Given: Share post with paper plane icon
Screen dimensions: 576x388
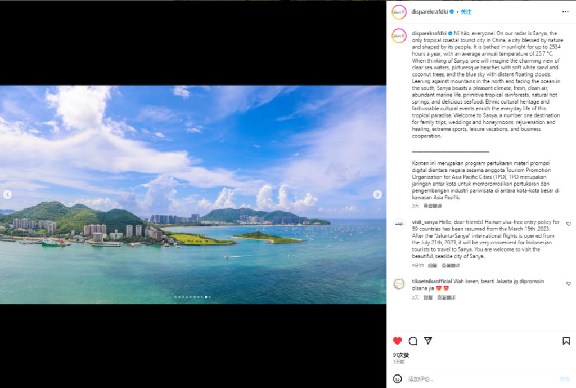Looking at the screenshot, I should (x=428, y=341).
